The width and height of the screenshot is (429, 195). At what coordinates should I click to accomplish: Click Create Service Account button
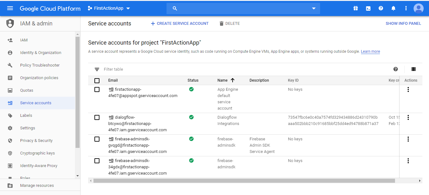(x=180, y=24)
